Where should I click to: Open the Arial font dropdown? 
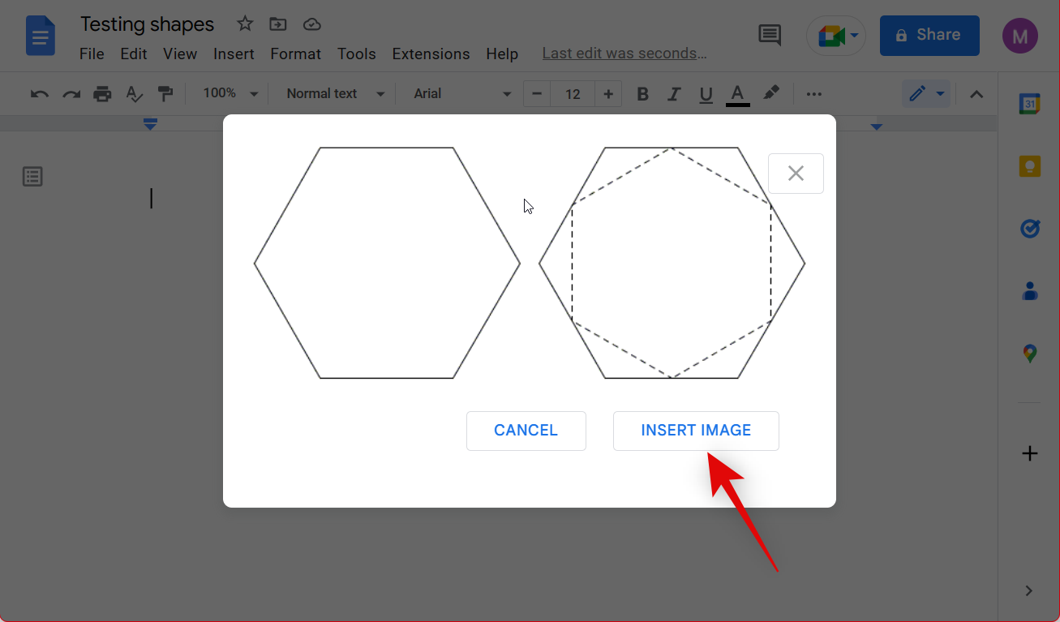[462, 94]
